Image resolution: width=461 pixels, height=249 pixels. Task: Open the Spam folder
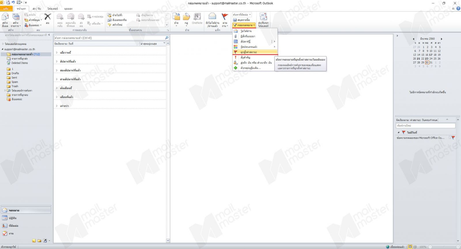pos(14,82)
